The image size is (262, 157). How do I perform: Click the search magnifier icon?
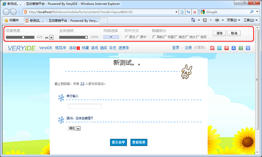252,12
